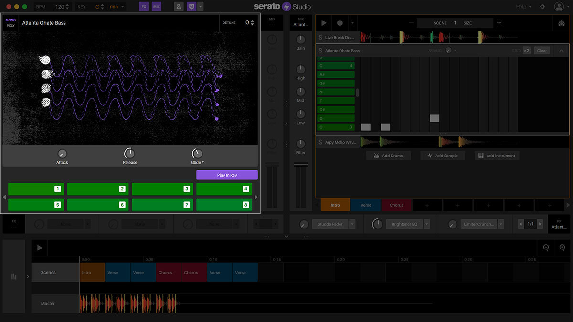Select the Verse scene tab
The height and width of the screenshot is (322, 573).
[366, 205]
